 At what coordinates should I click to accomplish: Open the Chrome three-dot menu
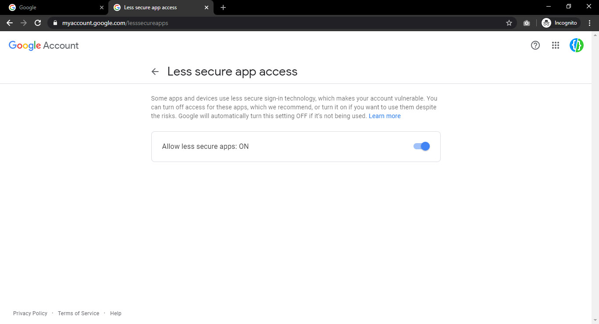(590, 23)
